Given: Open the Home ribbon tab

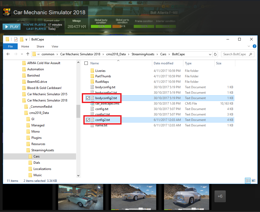Looking at the screenshot, I should pos(25,46).
